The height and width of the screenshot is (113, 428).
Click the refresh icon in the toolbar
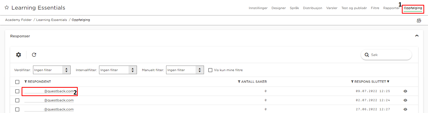[34, 55]
